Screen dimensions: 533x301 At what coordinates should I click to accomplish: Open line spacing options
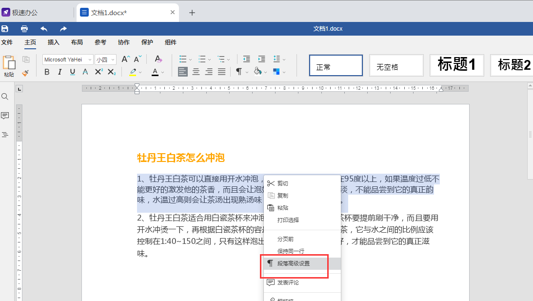(277, 59)
